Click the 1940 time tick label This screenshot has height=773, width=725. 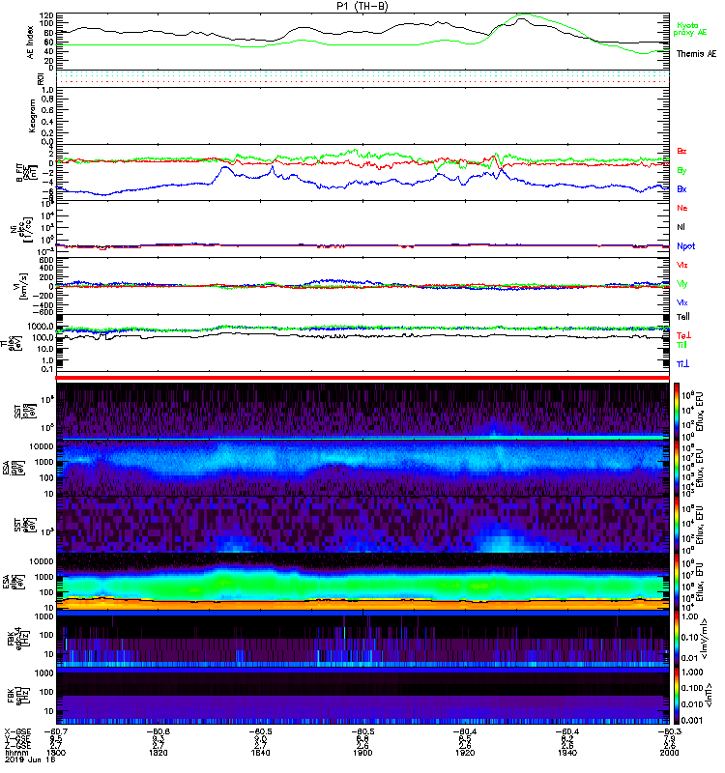click(x=567, y=753)
